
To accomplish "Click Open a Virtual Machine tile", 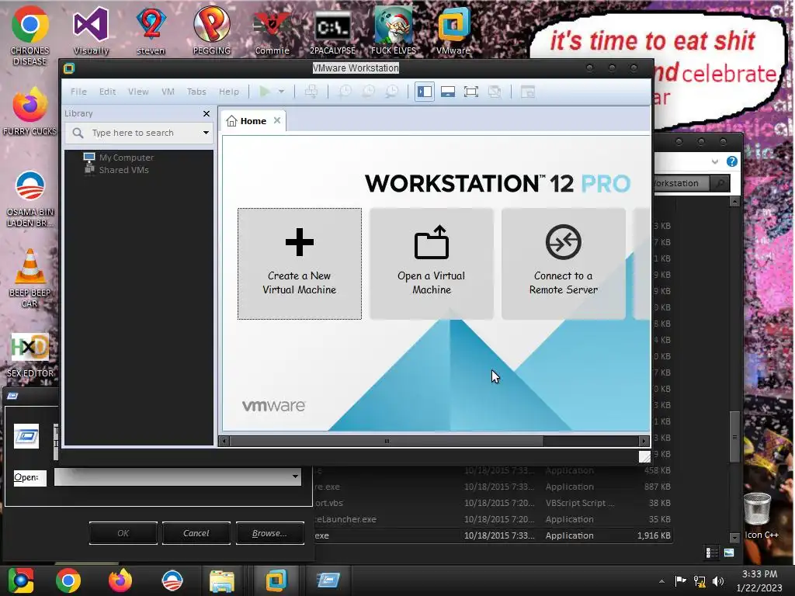I will [x=432, y=264].
